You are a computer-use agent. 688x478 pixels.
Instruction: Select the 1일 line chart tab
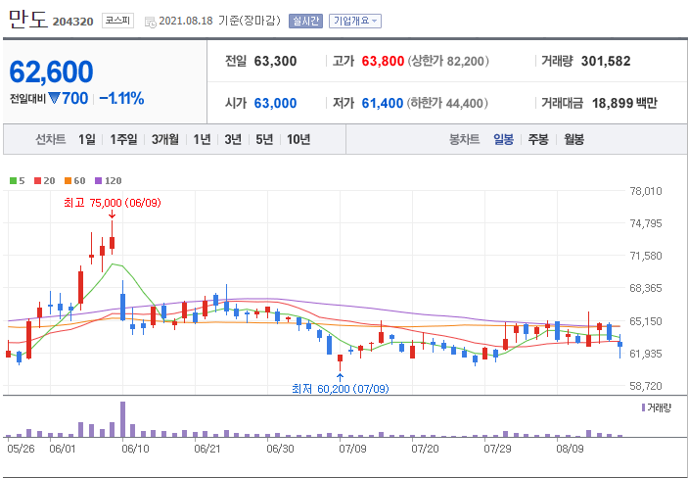tap(87, 140)
